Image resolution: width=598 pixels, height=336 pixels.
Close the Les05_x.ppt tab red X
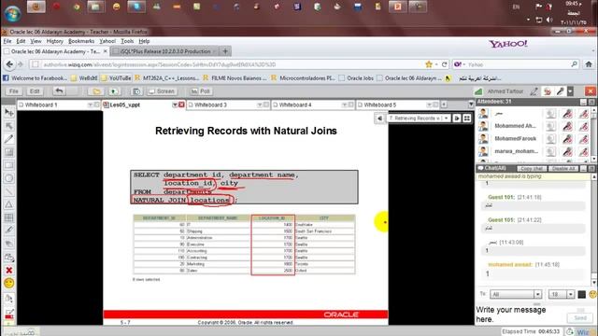(x=181, y=105)
